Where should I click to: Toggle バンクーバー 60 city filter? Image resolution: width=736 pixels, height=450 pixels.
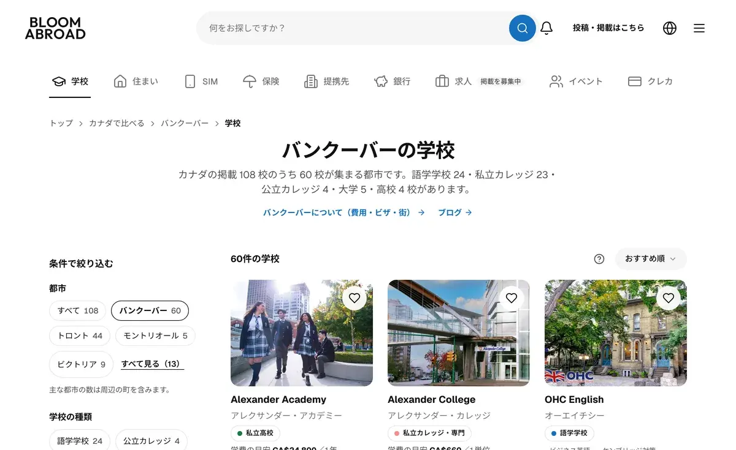[x=150, y=311]
